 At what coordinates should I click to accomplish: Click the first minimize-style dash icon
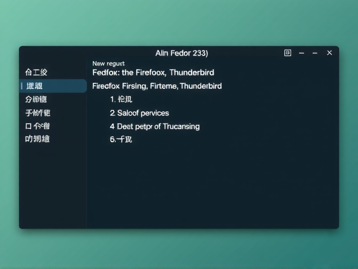coord(301,53)
